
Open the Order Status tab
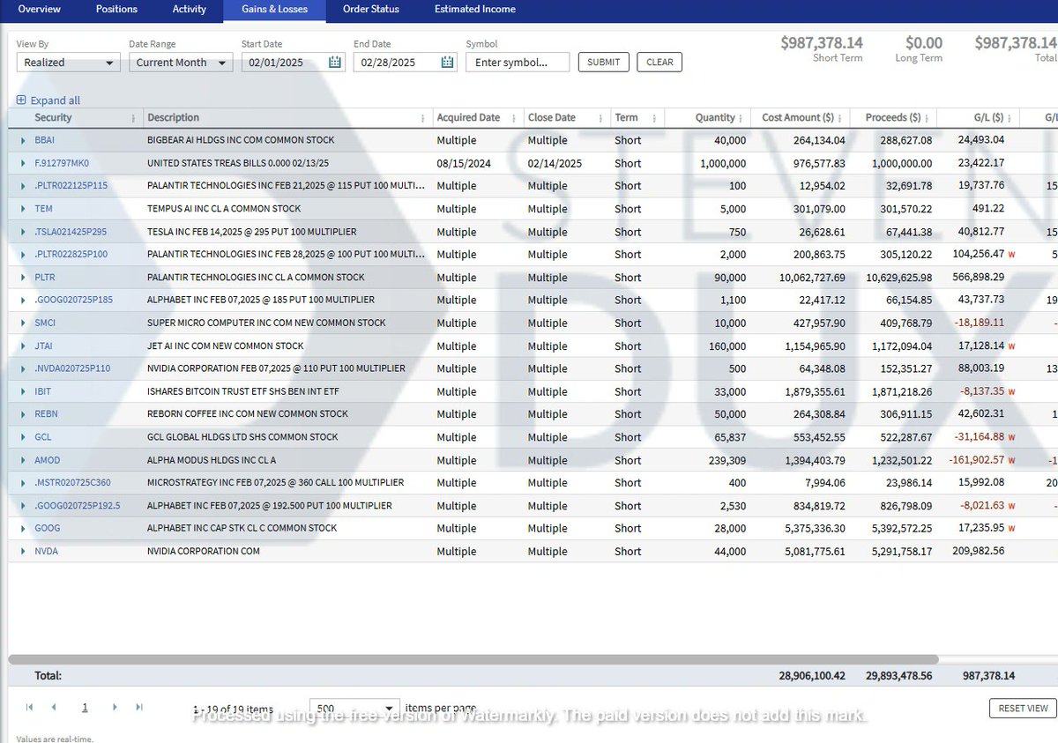371,10
